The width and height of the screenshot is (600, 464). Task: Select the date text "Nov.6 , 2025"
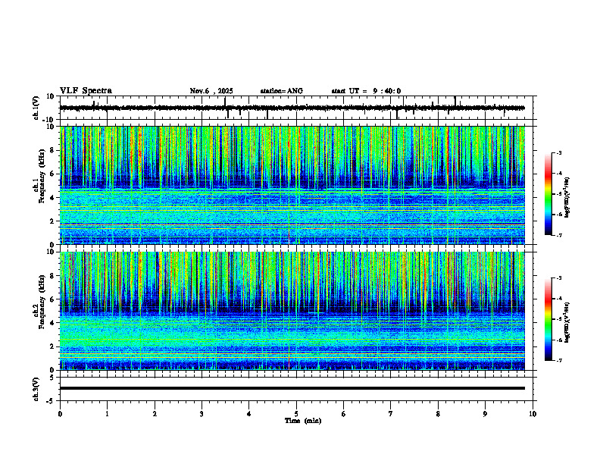[211, 91]
